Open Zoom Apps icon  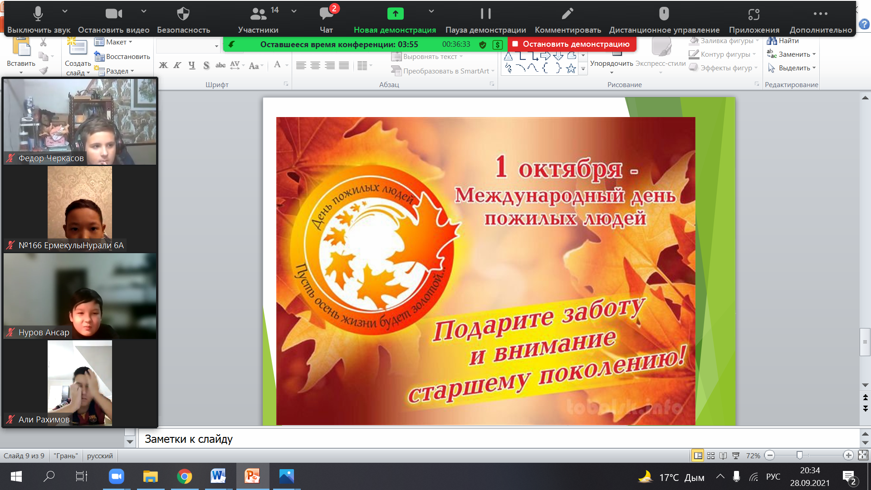(x=754, y=14)
